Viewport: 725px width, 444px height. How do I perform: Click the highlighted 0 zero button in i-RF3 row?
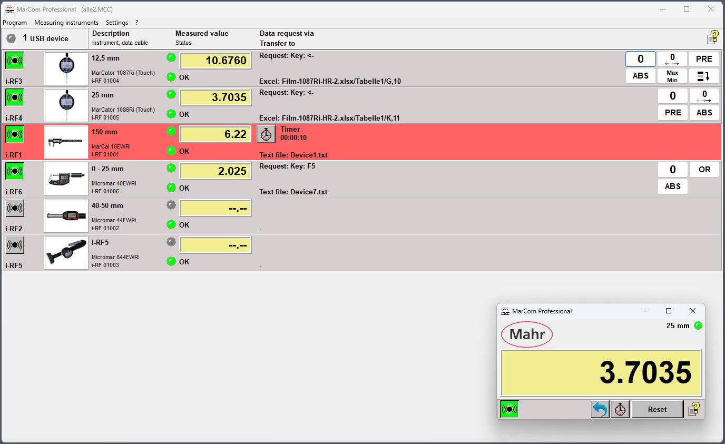641,59
